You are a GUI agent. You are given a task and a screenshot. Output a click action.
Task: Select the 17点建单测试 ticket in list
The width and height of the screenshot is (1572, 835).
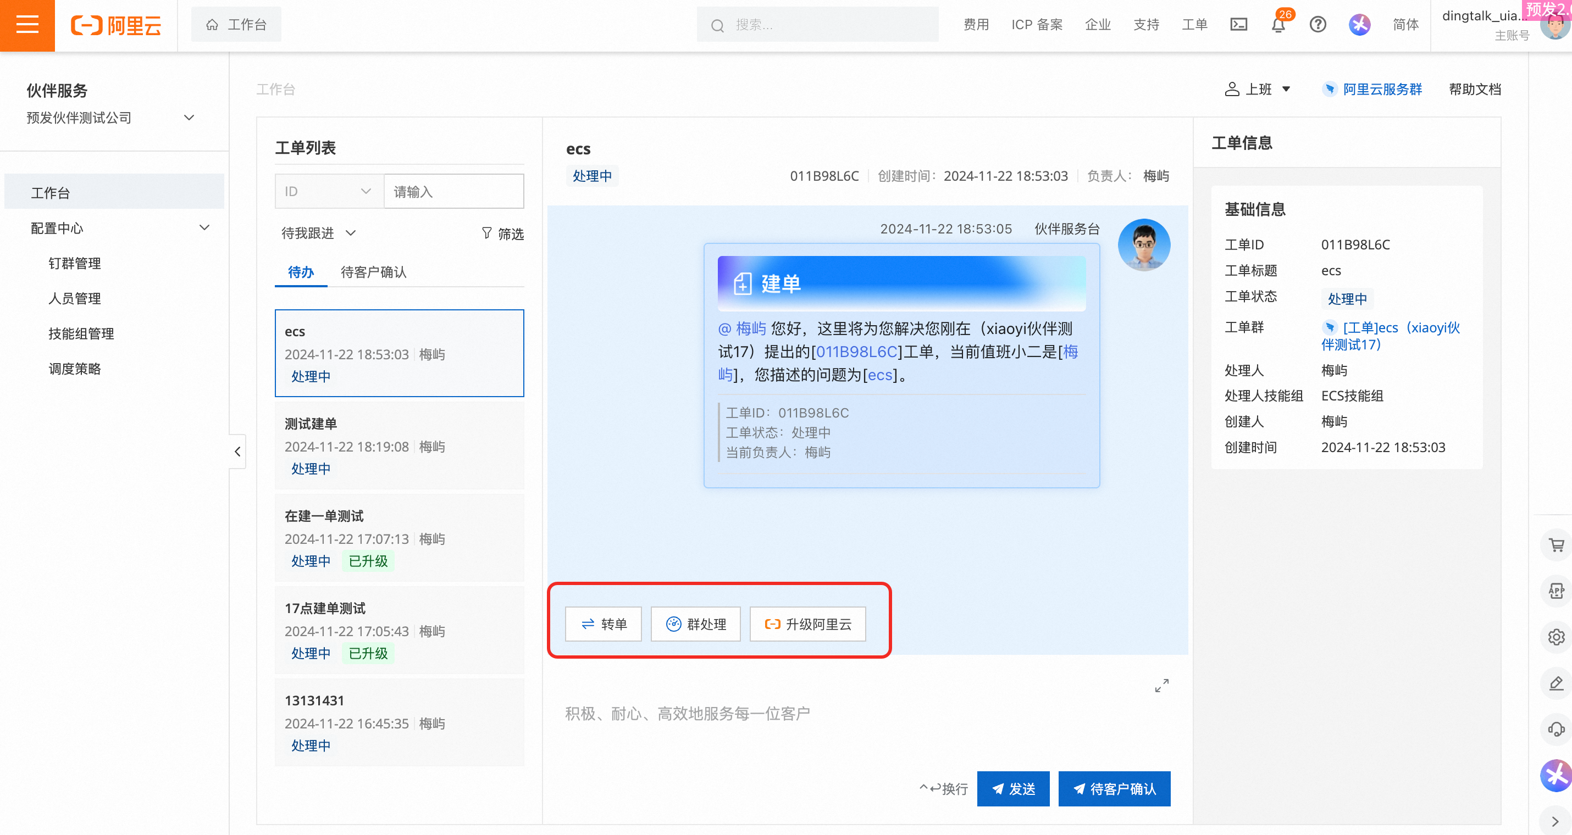tap(399, 630)
